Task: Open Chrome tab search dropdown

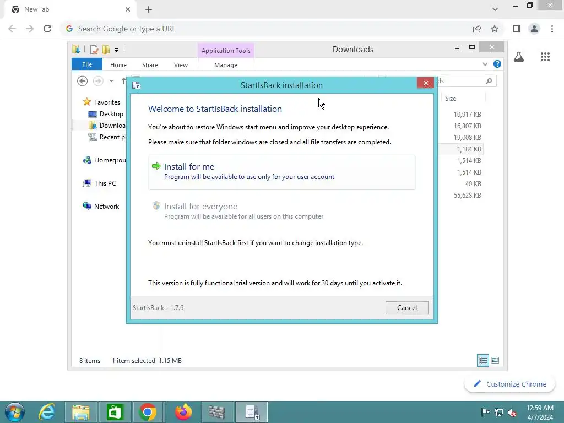Action: tap(495, 9)
